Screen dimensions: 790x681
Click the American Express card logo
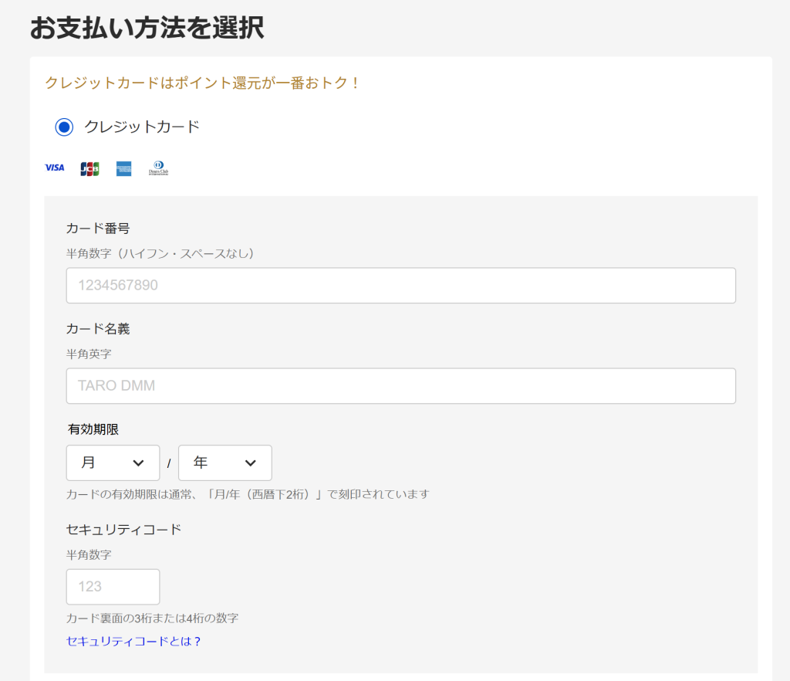point(124,168)
